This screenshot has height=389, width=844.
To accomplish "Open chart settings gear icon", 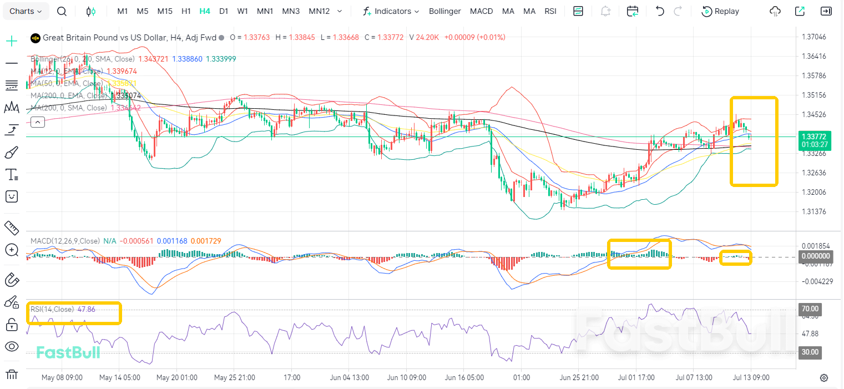I will point(824,378).
